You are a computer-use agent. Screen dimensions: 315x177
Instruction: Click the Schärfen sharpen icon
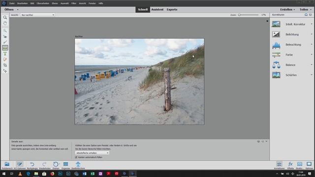(x=276, y=75)
